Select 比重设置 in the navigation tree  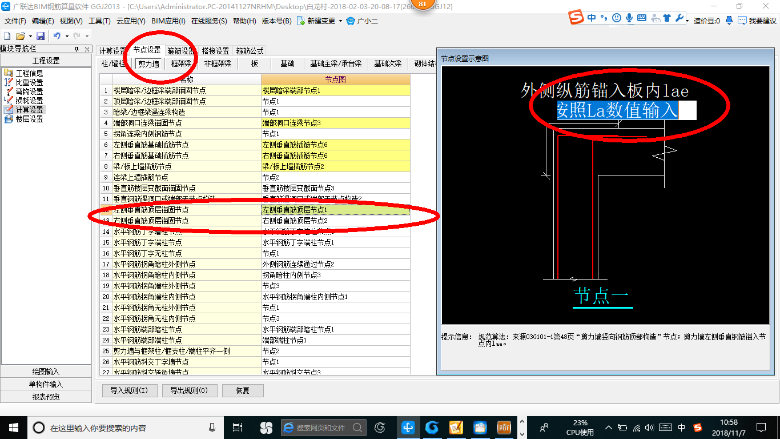(29, 82)
